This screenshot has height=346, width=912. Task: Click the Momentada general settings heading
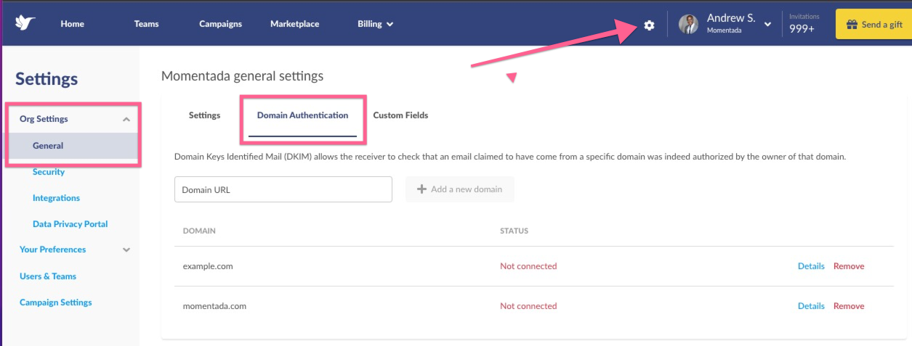[242, 76]
